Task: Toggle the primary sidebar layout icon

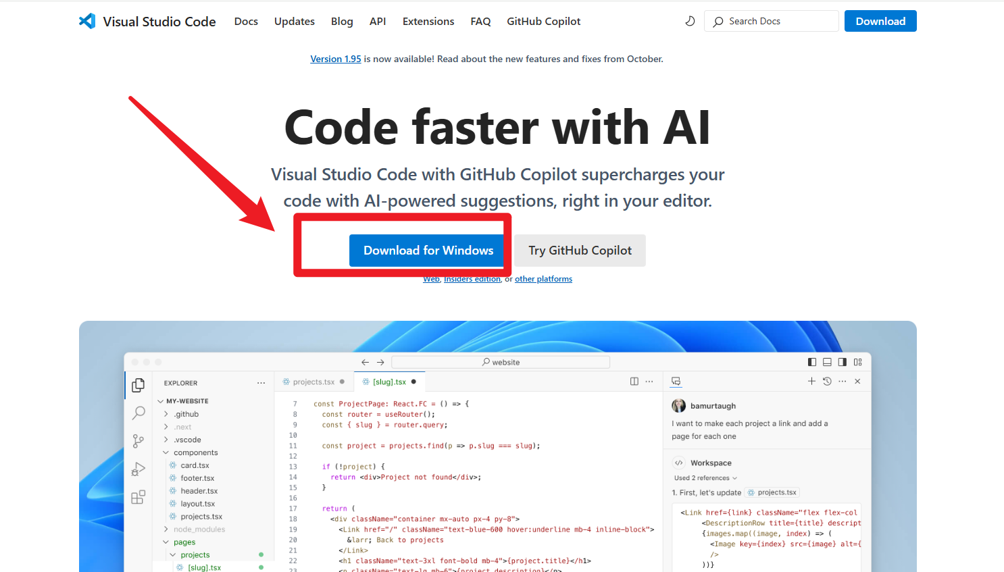Action: coord(812,362)
